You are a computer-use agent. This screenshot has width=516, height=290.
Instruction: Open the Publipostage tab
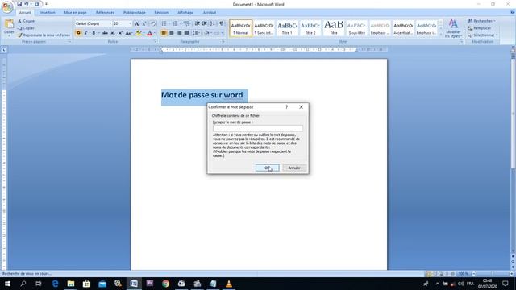135,13
